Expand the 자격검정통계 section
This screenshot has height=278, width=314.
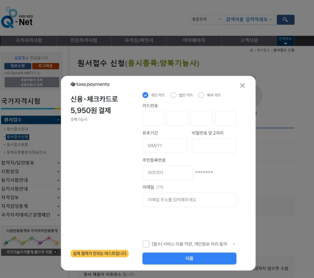click(31, 206)
